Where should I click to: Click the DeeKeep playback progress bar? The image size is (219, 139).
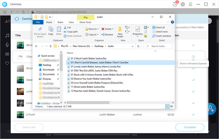click(x=91, y=135)
